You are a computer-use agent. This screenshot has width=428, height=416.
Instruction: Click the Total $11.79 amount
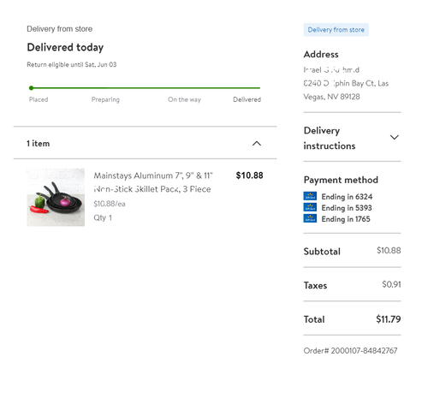388,319
